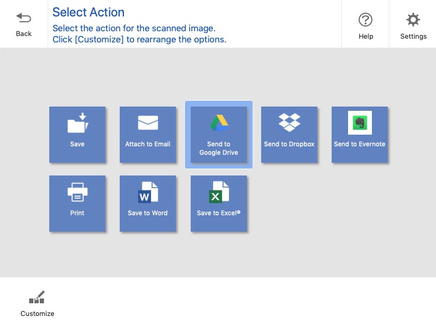Choose the Google Drive triangle logo
Screen dimensions: 436x325
pyautogui.click(x=219, y=122)
